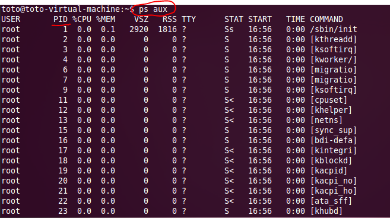Image resolution: width=390 pixels, height=218 pixels.
Task: Click the RSS column header
Action: (170, 19)
